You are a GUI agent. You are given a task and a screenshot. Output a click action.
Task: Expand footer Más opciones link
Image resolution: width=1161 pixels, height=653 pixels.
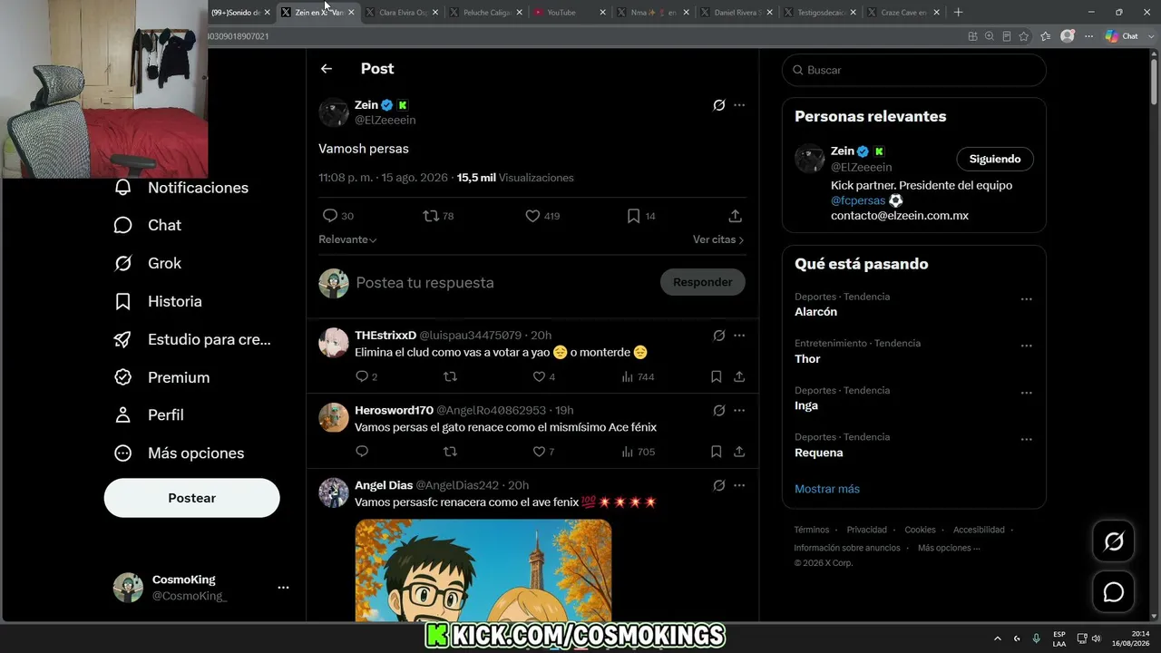click(x=949, y=548)
